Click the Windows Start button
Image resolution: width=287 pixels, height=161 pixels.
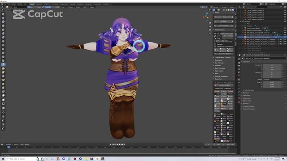3,159
